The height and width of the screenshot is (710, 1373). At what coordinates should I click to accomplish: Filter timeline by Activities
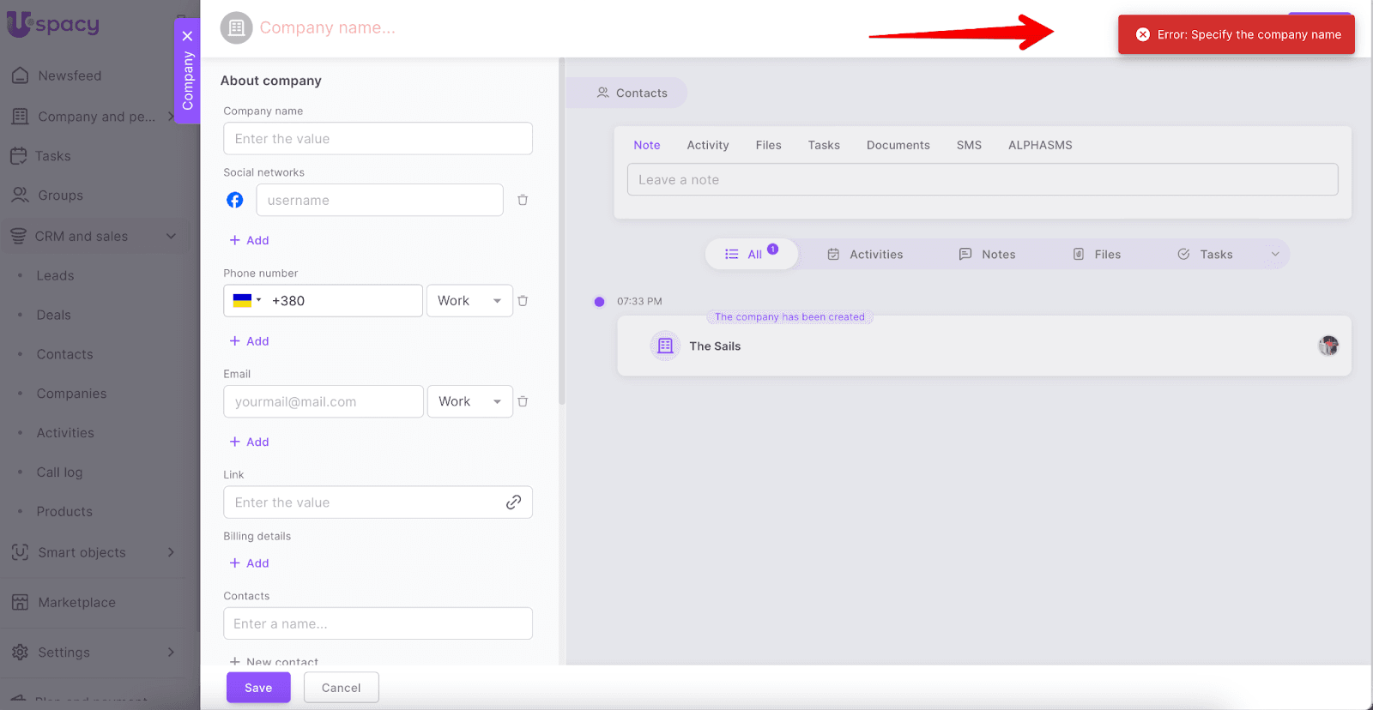(x=865, y=255)
